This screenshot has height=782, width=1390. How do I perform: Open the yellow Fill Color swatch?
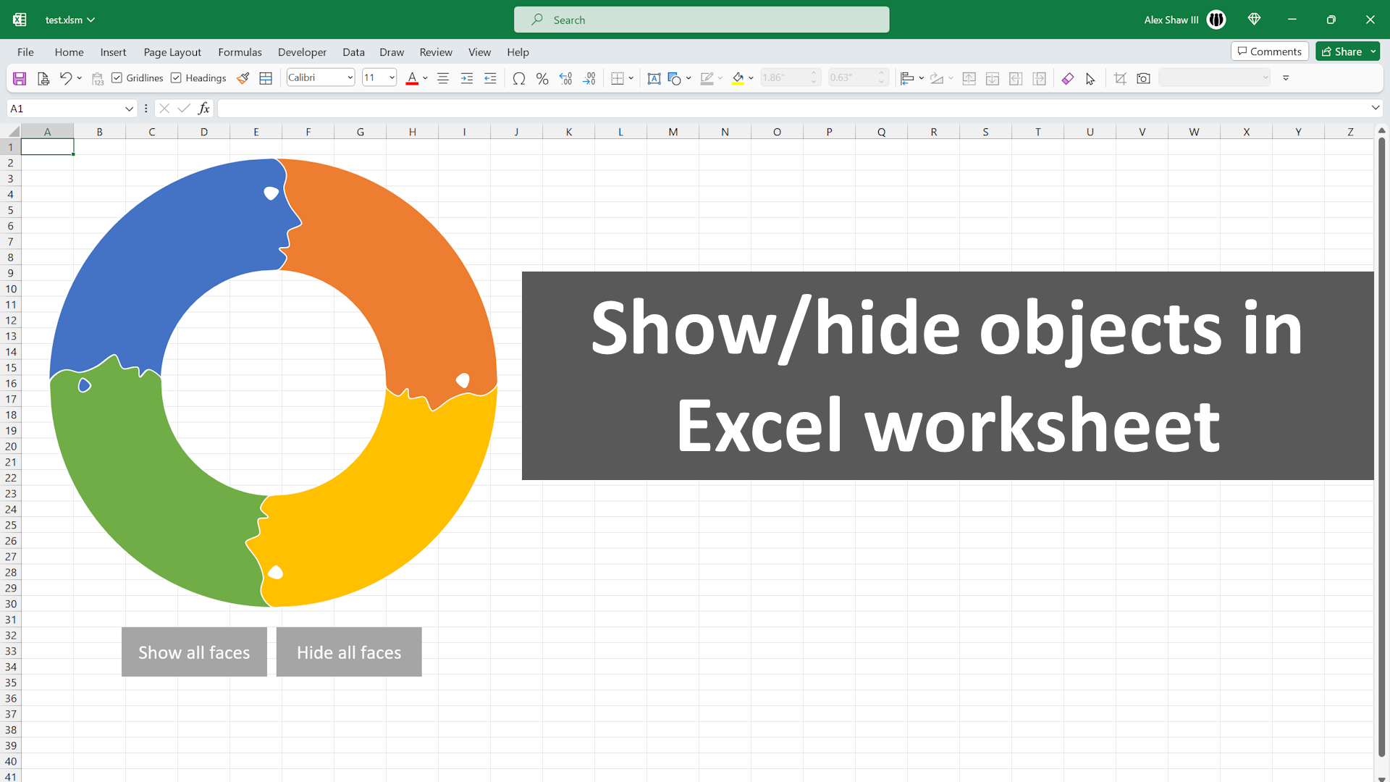point(739,77)
